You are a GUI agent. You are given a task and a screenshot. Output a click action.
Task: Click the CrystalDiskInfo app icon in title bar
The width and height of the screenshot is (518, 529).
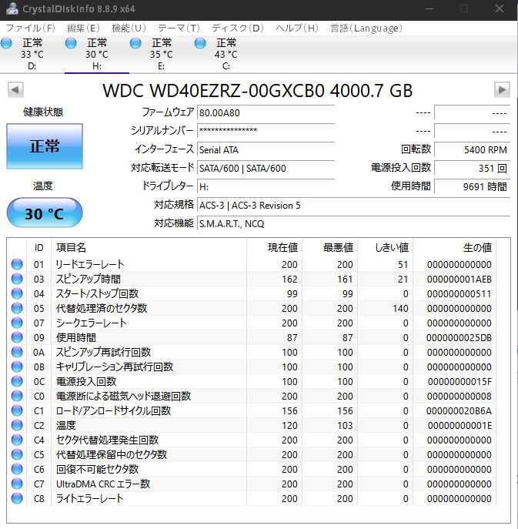[12, 8]
